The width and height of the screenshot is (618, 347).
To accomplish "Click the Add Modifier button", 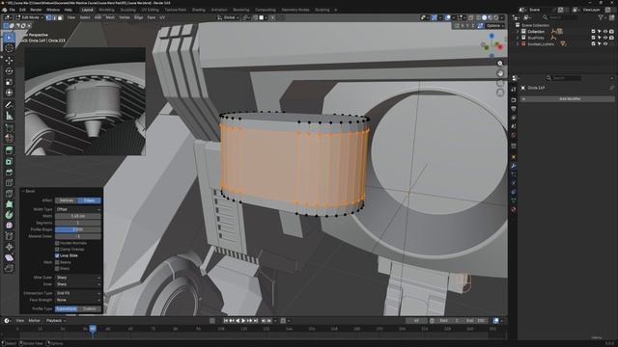I will pos(568,99).
